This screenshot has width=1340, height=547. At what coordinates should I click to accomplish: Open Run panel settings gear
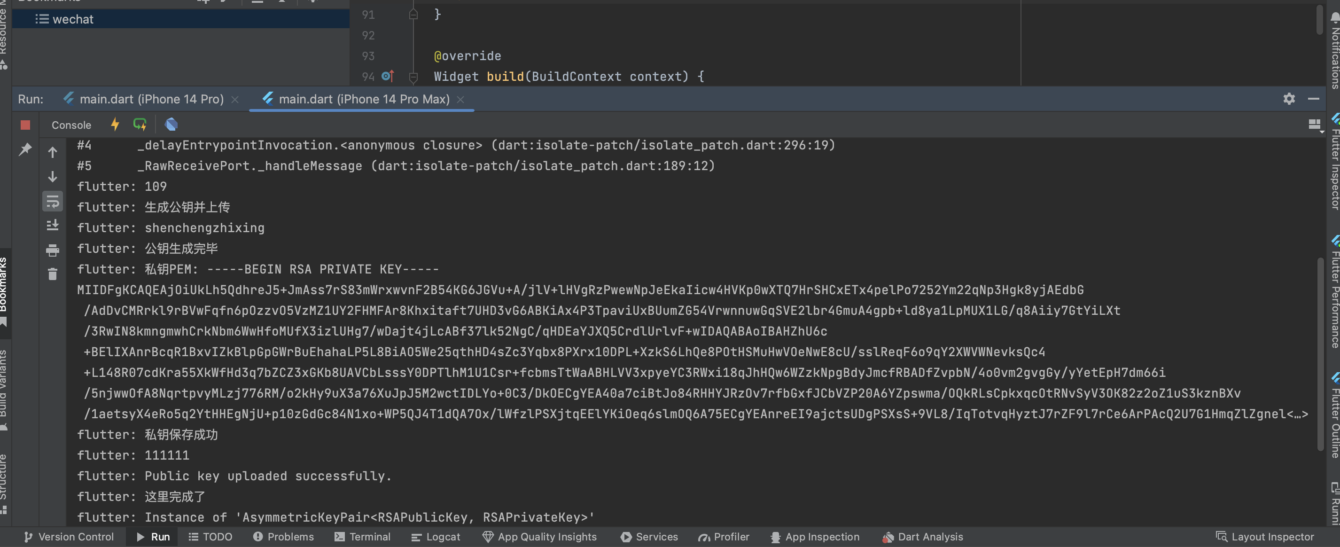(x=1288, y=99)
